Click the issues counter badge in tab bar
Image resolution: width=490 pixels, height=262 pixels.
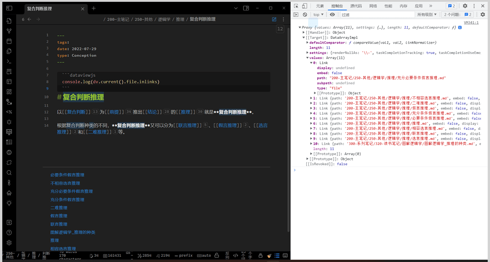click(x=452, y=6)
